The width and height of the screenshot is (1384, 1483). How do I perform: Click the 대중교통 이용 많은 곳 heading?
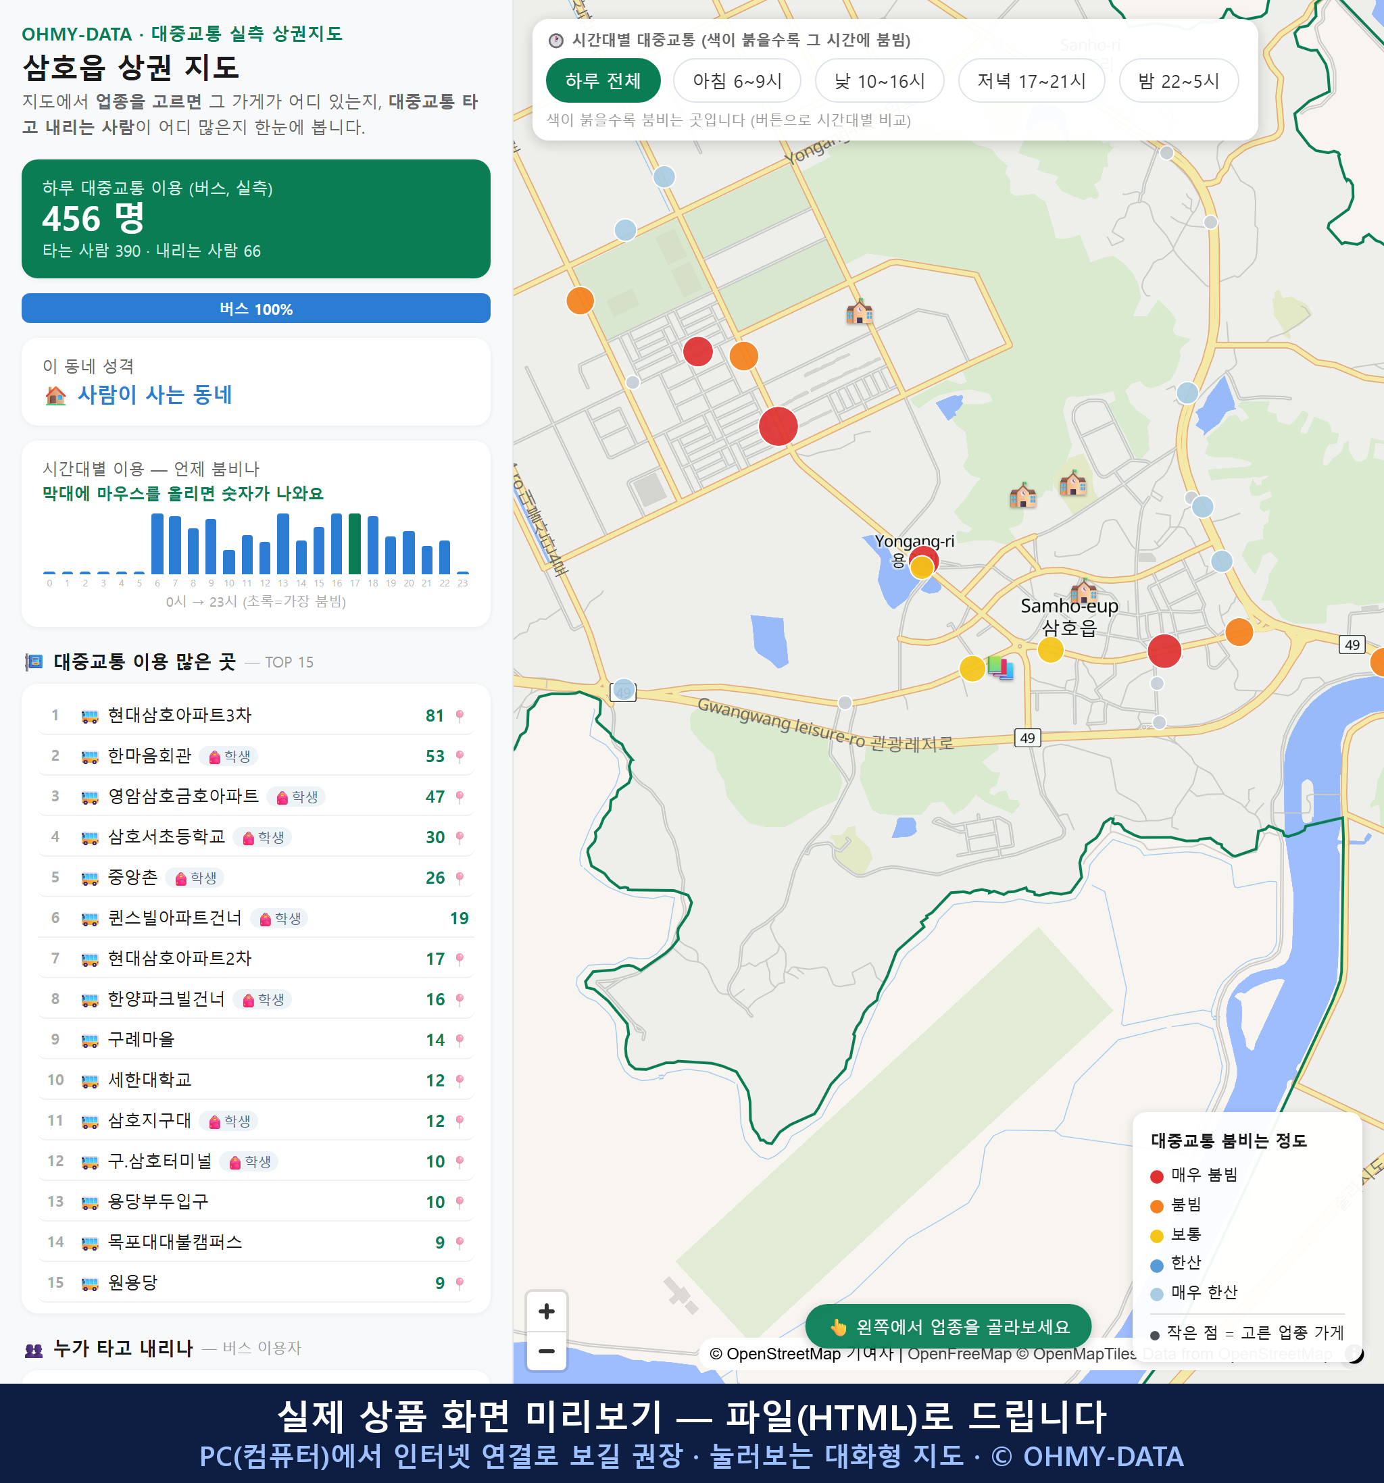pos(145,662)
